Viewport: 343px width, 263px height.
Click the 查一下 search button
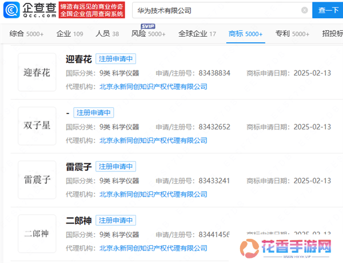[328, 10]
